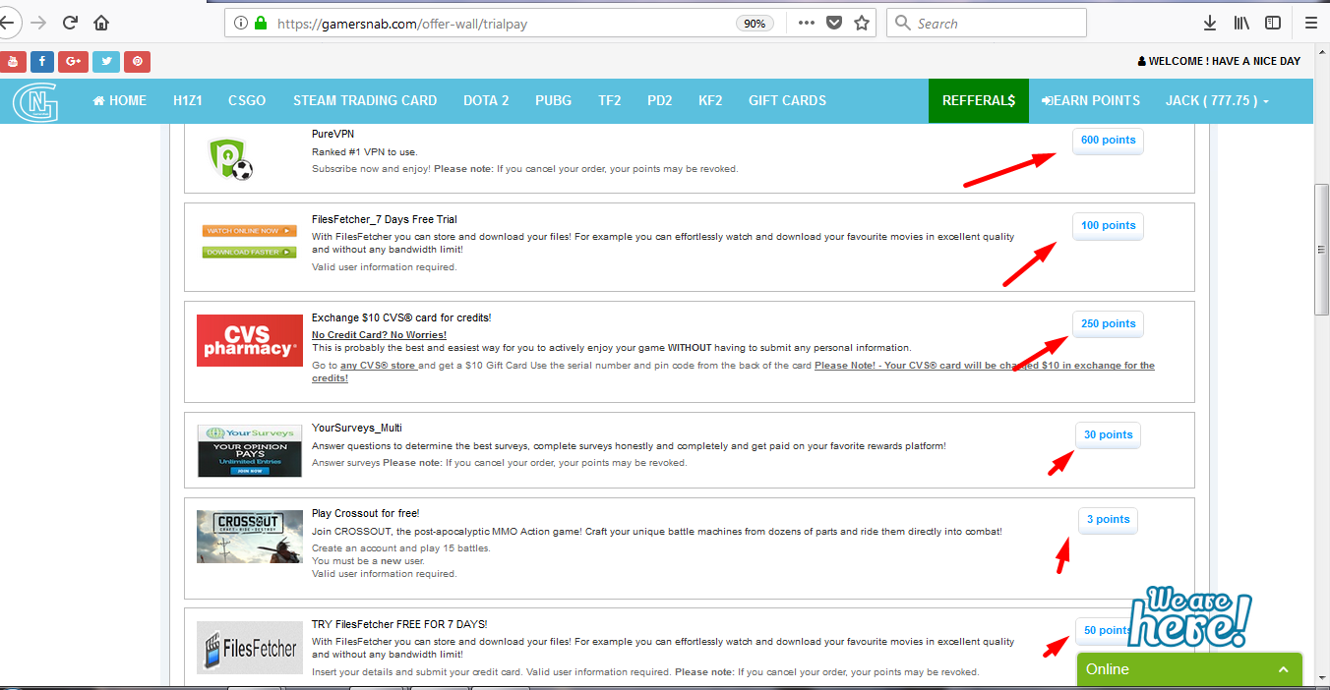
Task: Open the PUBG menu item
Action: [x=553, y=101]
